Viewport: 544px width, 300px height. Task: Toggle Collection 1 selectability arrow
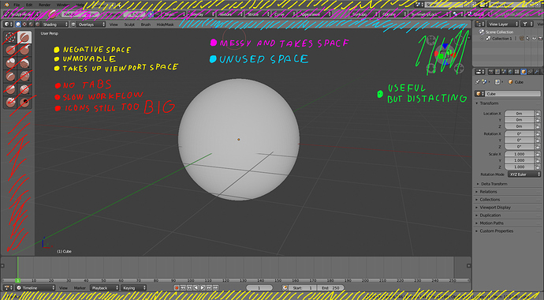[x=527, y=39]
